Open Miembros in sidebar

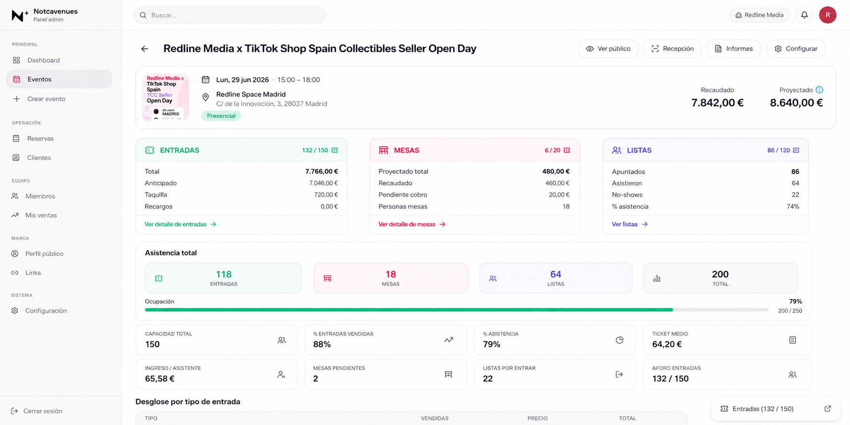coord(59,196)
